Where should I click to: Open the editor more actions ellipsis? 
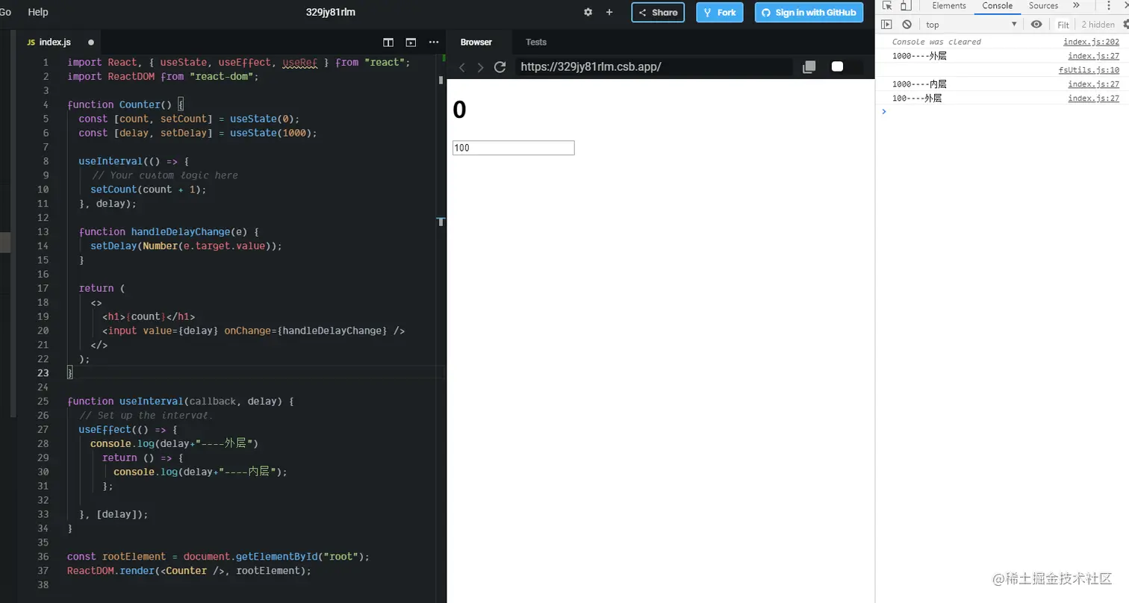click(x=434, y=43)
